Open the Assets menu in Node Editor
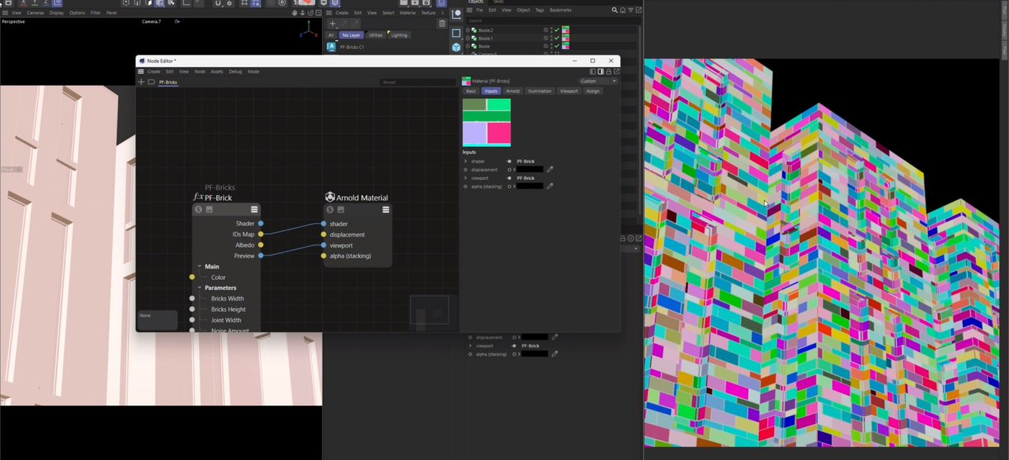 (x=216, y=71)
